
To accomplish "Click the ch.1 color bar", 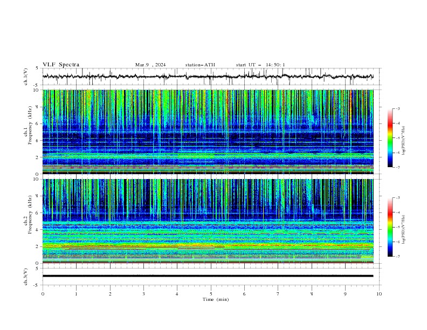I will [390, 138].
